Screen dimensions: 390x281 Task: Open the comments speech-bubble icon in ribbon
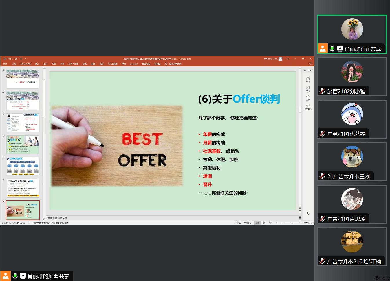310,64
